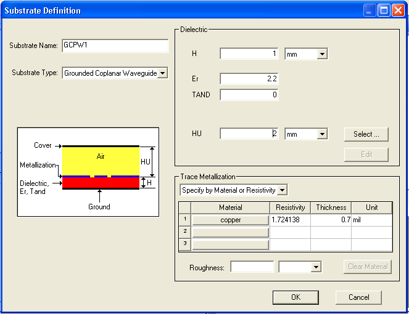
Task: Click the HU value field
Action: (249, 134)
